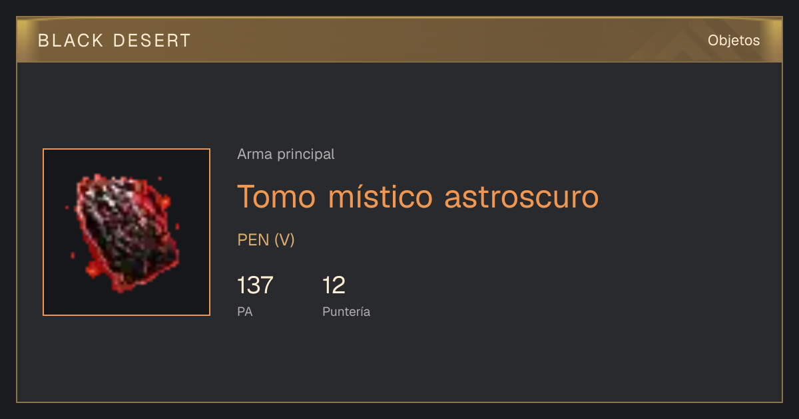Click the 137 attack value
The width and height of the screenshot is (799, 419).
coord(255,285)
